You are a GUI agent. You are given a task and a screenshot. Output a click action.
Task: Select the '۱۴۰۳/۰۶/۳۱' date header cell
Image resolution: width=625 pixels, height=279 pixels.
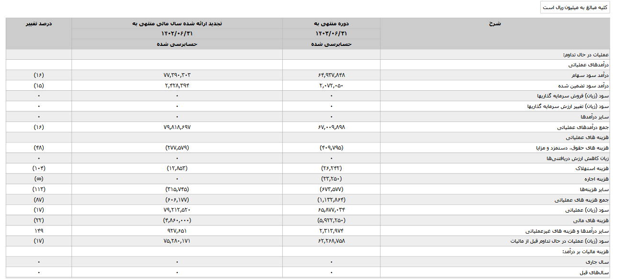coord(331,33)
